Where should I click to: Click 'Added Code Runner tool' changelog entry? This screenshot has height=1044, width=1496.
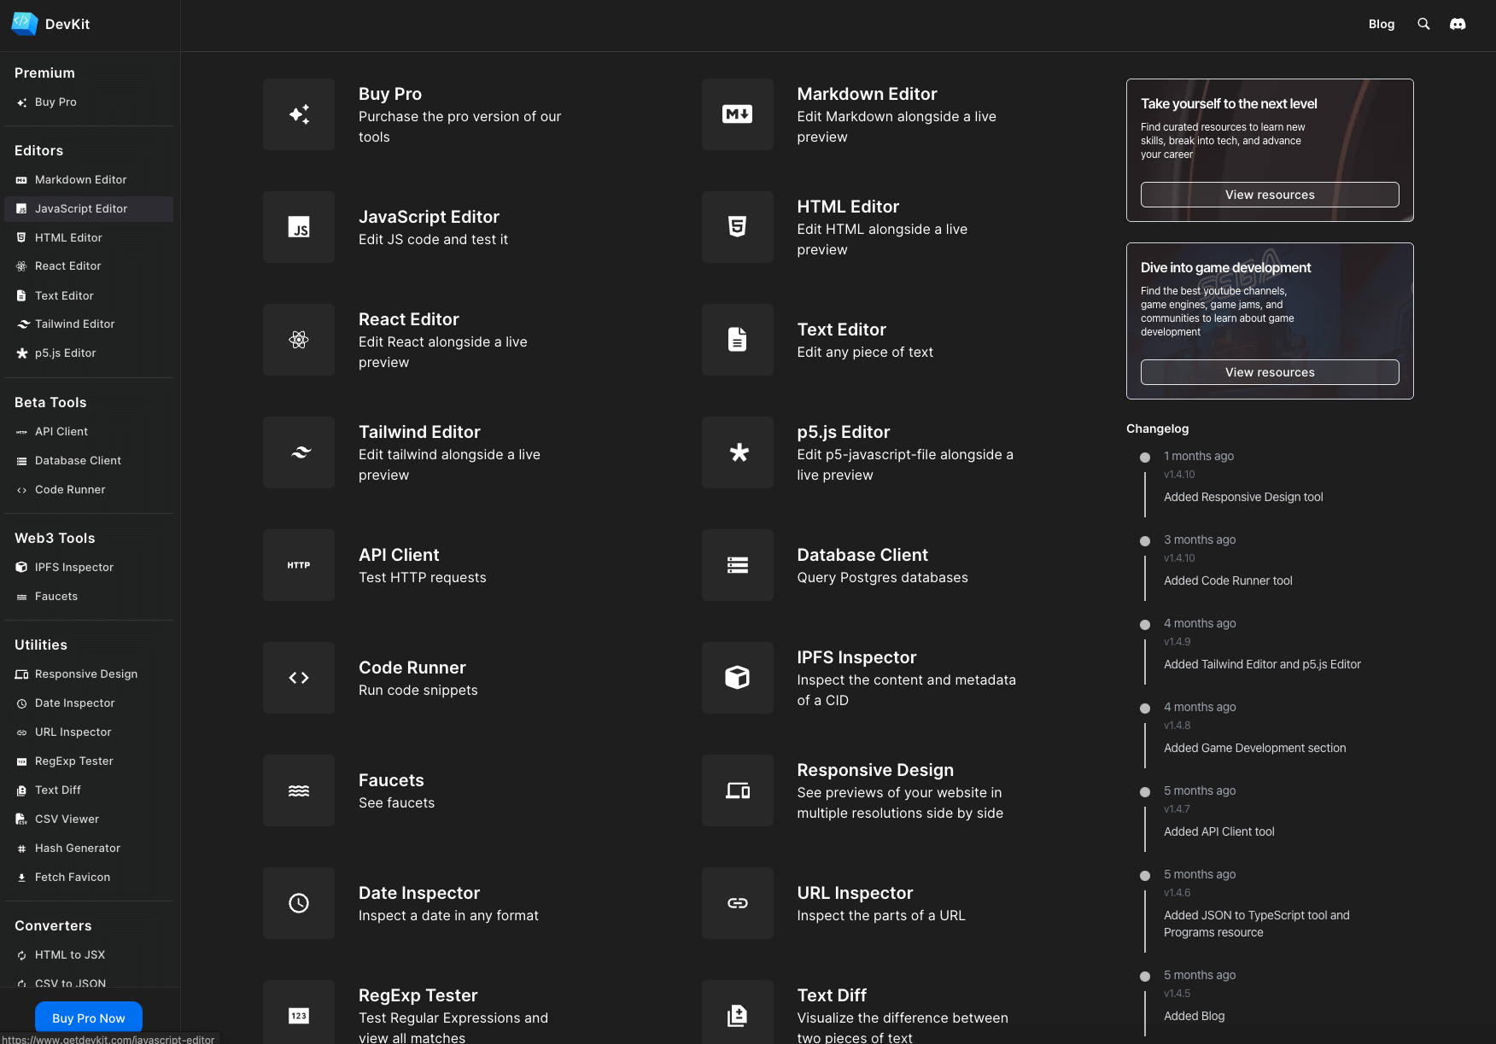[x=1228, y=580]
